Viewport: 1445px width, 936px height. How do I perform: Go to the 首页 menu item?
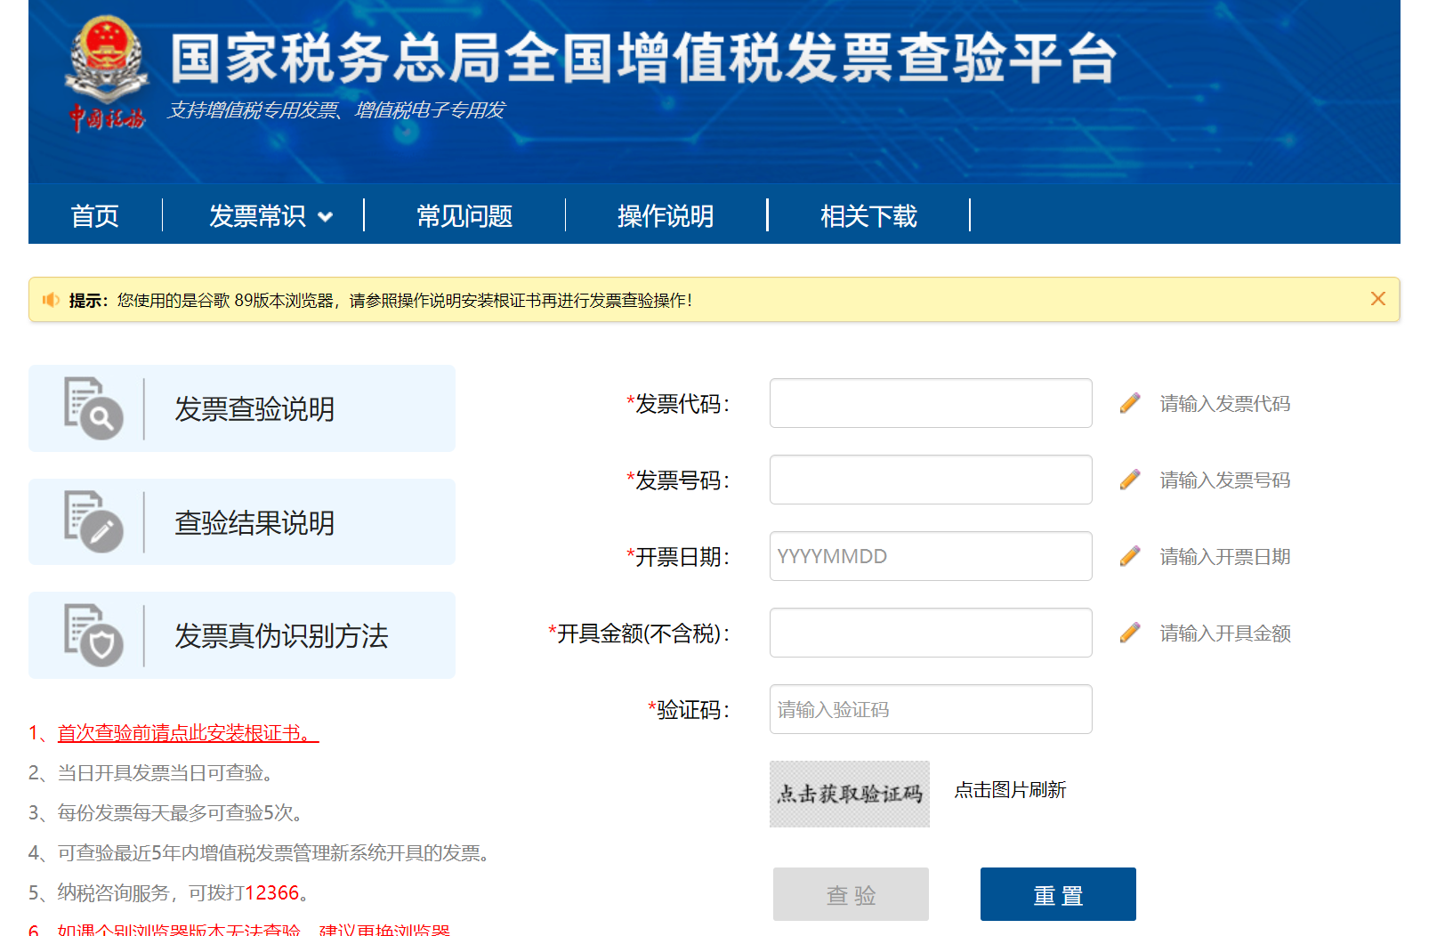click(94, 215)
